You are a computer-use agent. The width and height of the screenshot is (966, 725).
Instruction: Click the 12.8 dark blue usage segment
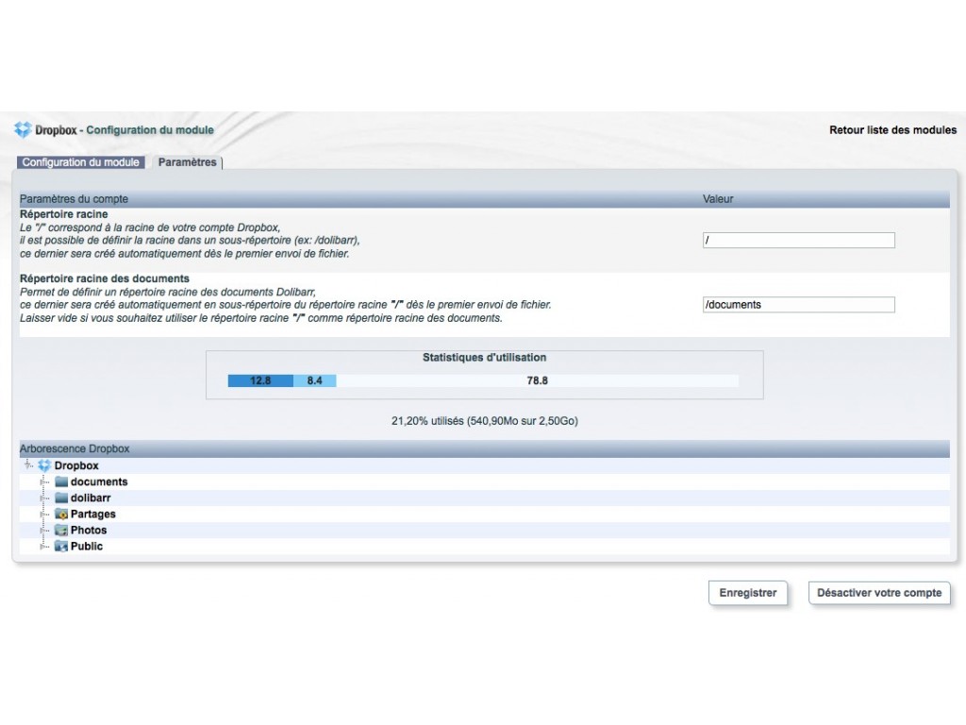point(260,380)
